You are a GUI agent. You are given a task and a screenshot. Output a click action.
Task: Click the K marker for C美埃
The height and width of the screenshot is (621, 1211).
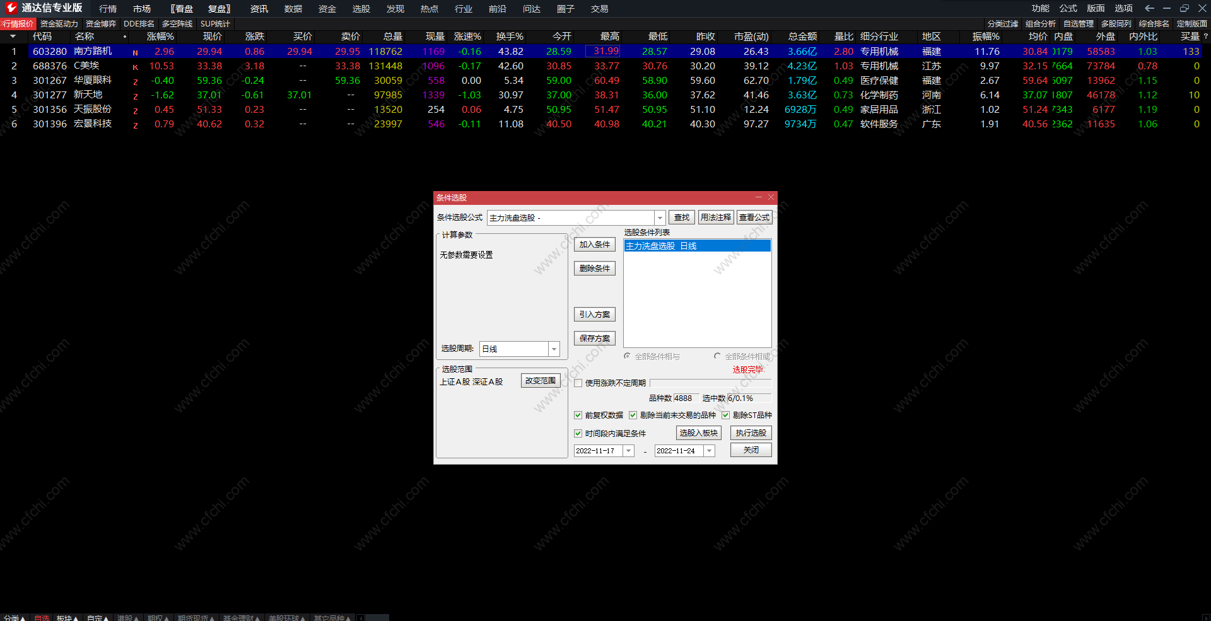(135, 67)
